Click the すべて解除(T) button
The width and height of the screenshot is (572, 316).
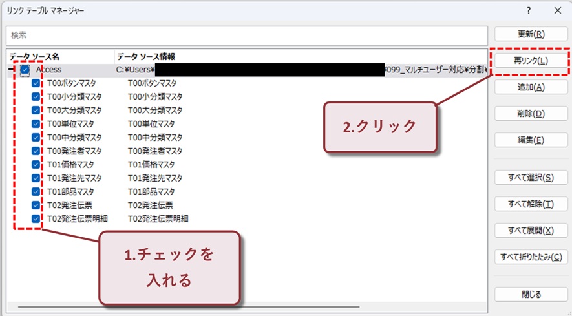point(531,204)
